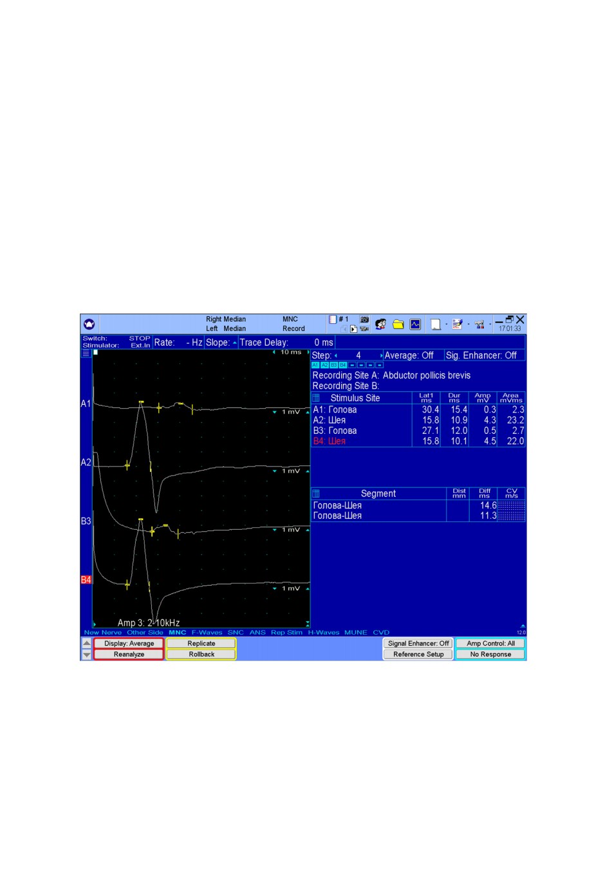
Task: Click the next trial arrow icon
Action: (353, 329)
